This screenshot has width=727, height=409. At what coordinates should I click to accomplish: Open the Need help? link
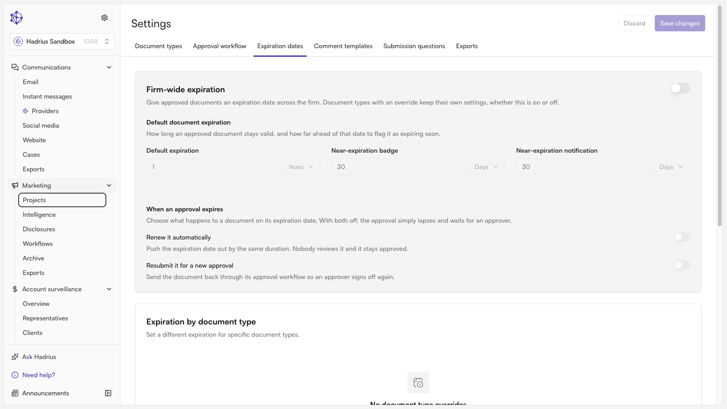click(x=39, y=375)
